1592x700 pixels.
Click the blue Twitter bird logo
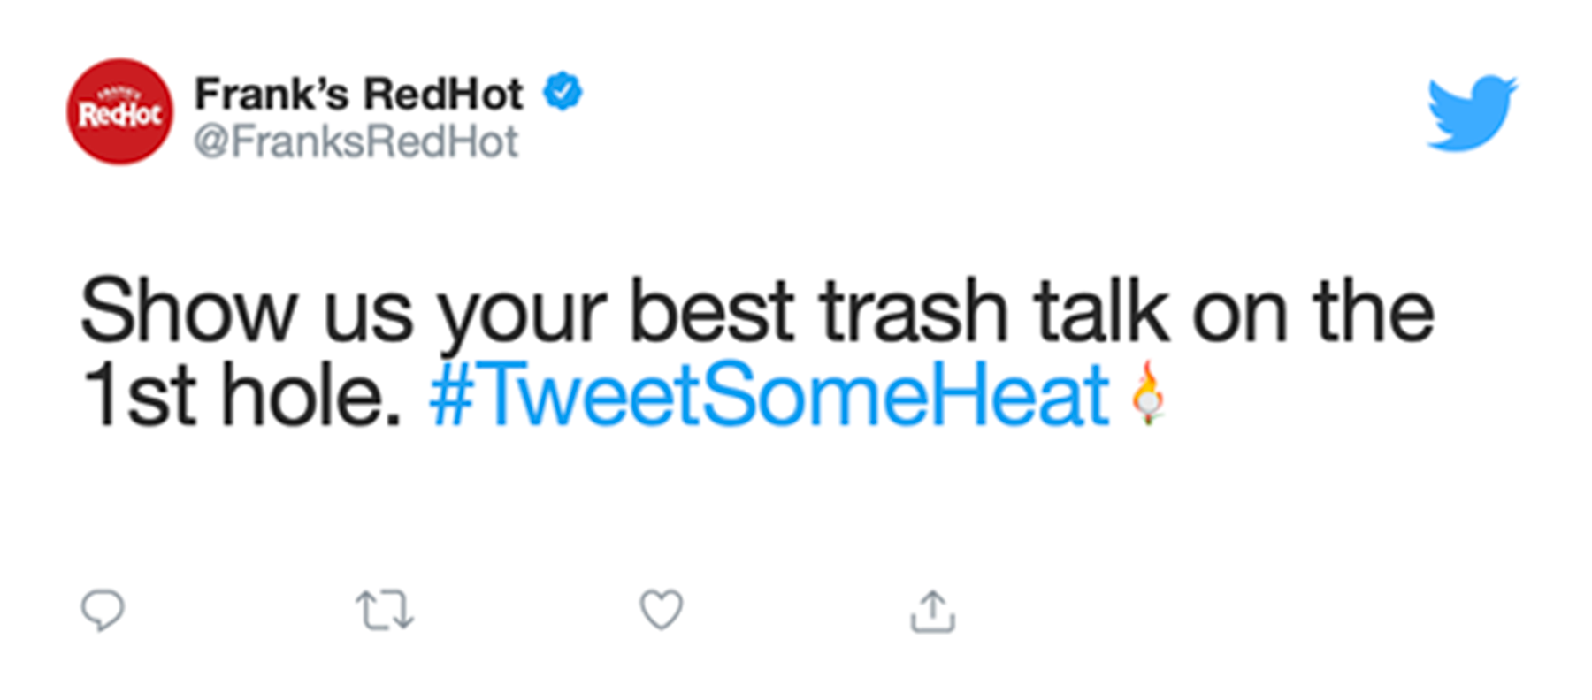point(1473,113)
